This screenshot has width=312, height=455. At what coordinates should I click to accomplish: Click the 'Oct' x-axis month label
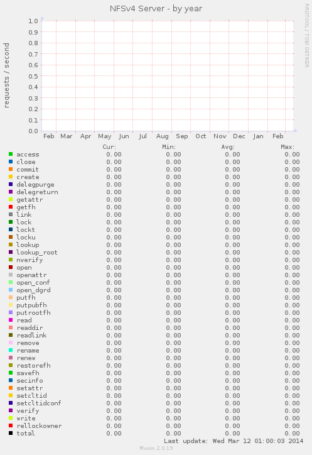pos(201,136)
